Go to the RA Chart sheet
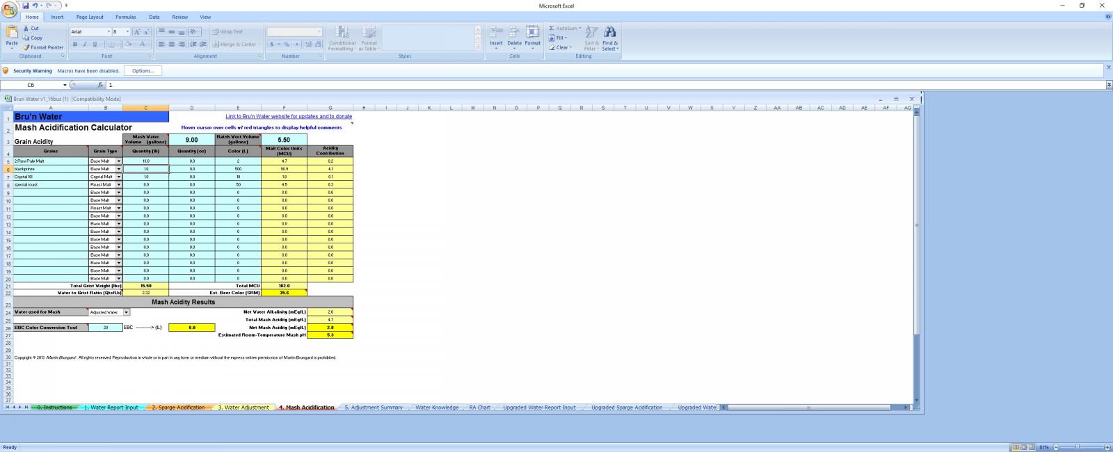This screenshot has width=1113, height=452. click(x=480, y=407)
